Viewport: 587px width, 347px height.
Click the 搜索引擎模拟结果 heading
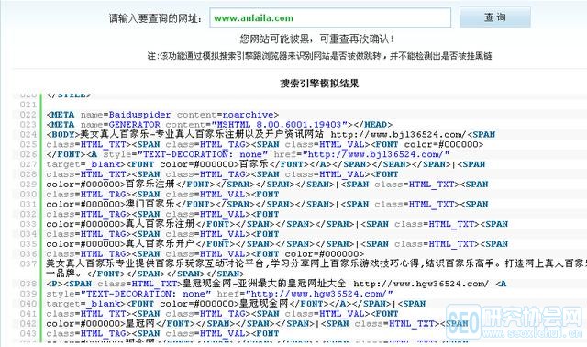click(x=319, y=84)
